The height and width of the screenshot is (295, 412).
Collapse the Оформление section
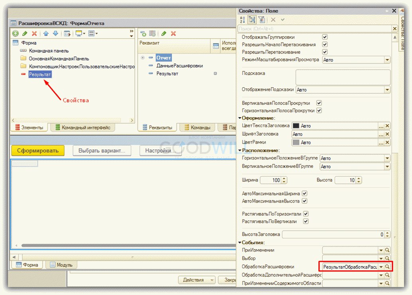(240, 118)
